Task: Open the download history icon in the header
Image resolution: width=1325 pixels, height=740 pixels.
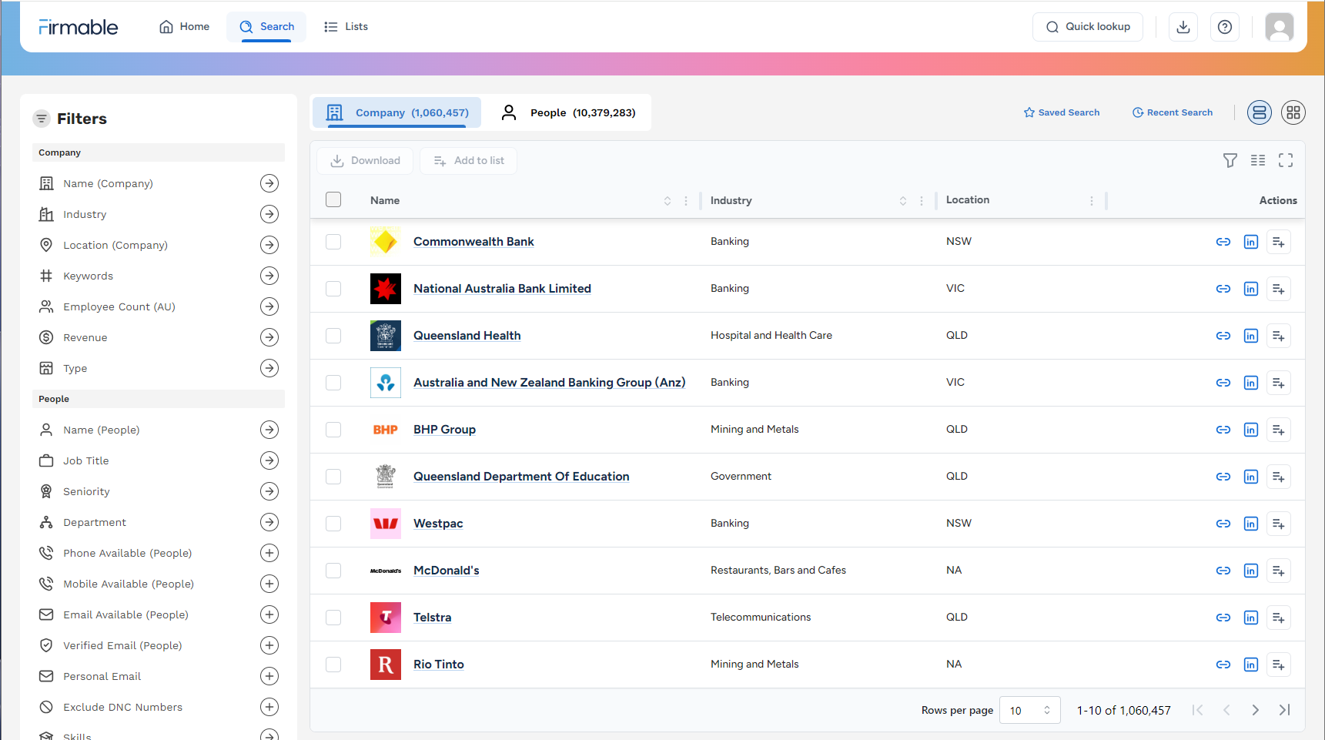Action: point(1183,27)
